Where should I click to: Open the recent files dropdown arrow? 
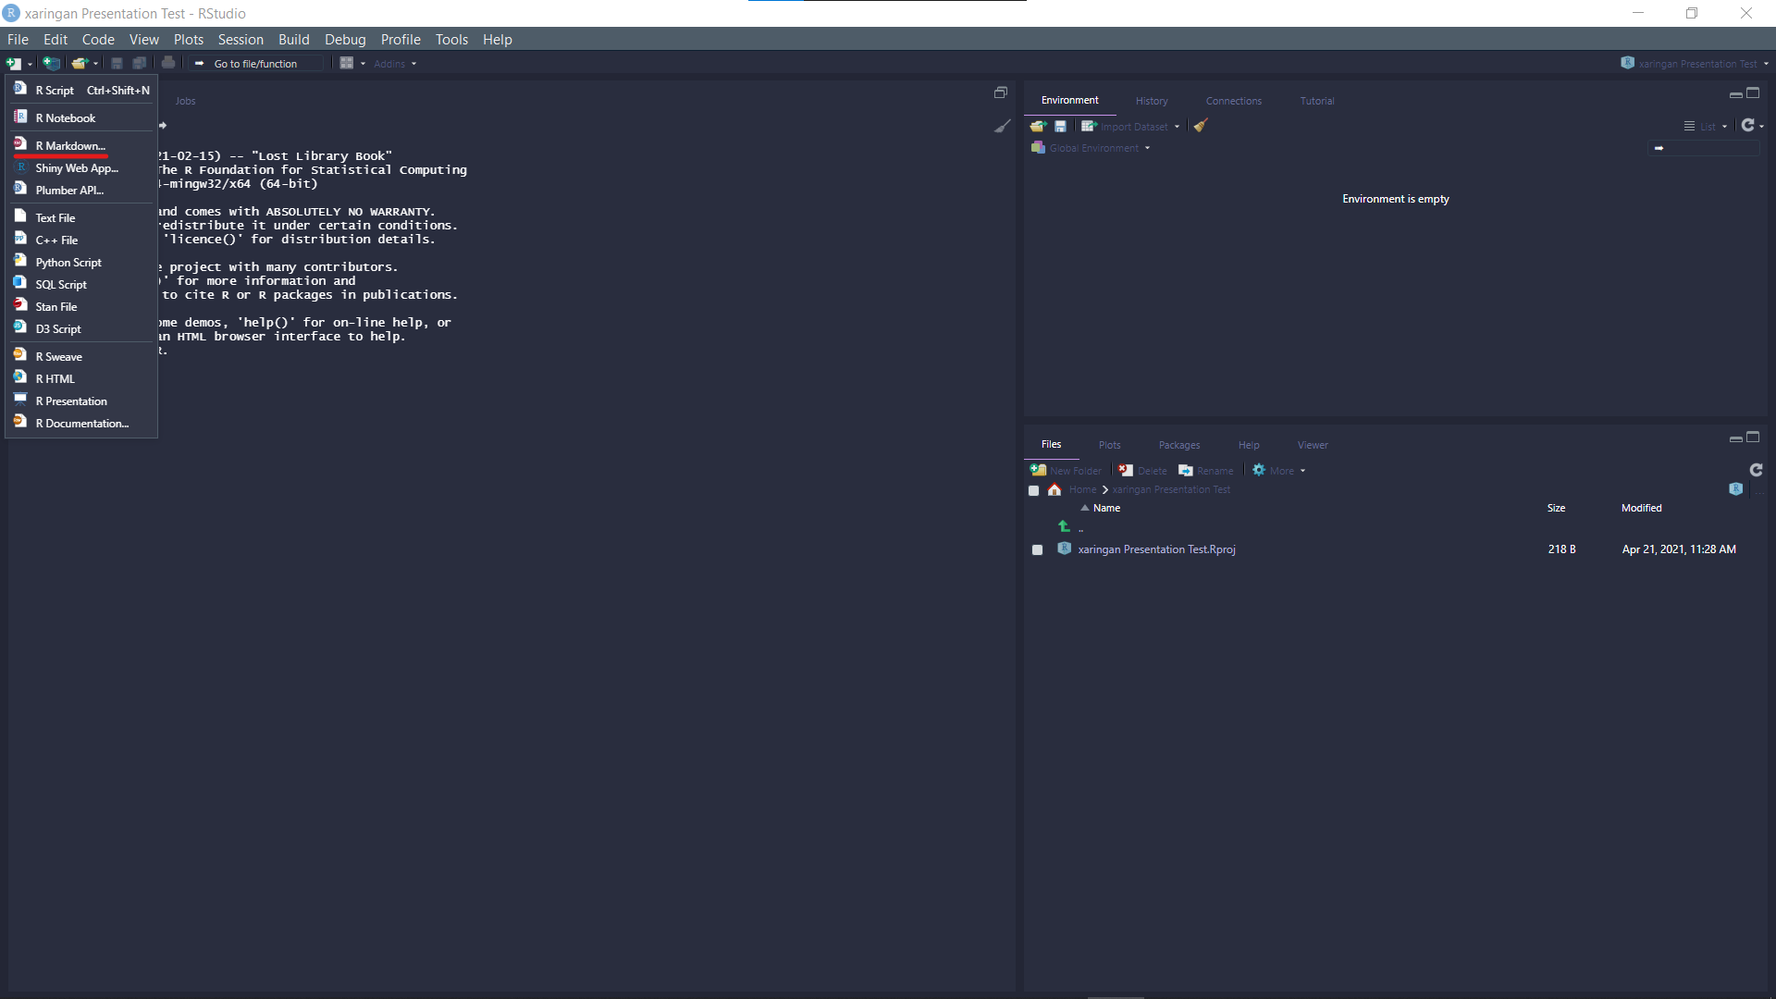click(x=95, y=64)
